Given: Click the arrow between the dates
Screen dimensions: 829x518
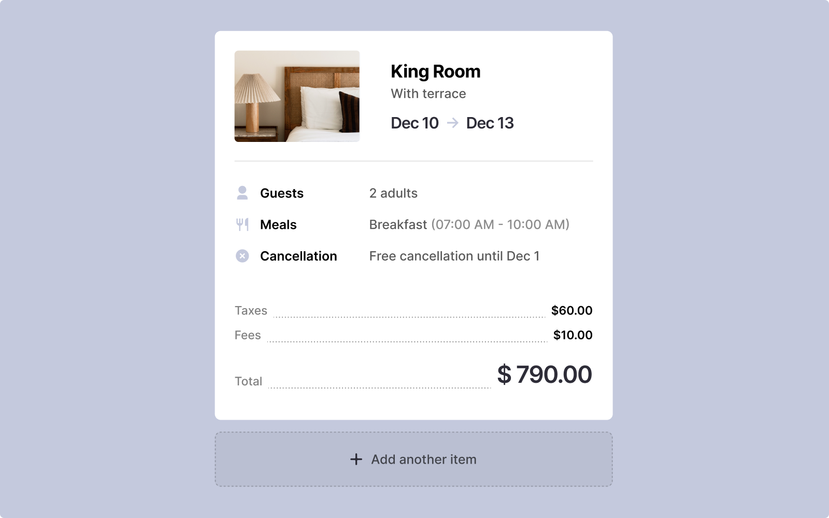Looking at the screenshot, I should 452,123.
